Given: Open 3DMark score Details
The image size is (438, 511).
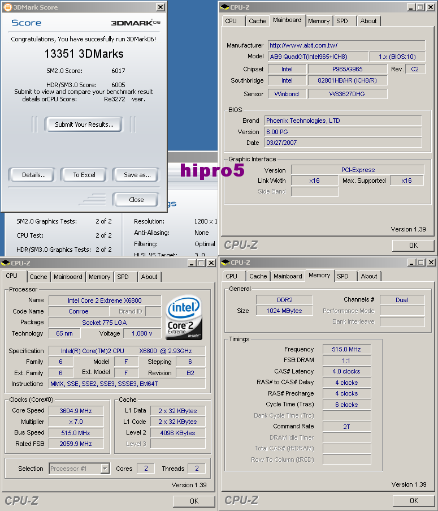Looking at the screenshot, I should [x=33, y=175].
